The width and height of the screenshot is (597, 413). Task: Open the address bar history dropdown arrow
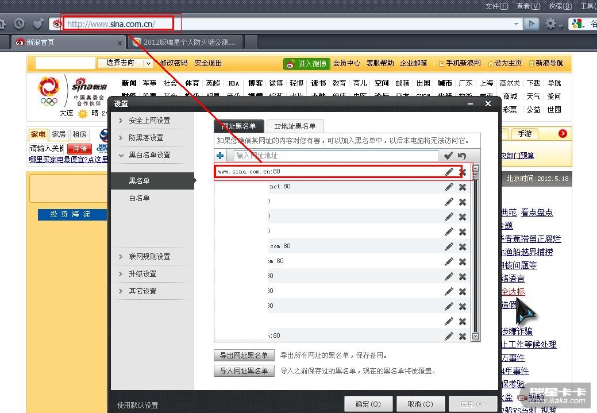point(517,24)
